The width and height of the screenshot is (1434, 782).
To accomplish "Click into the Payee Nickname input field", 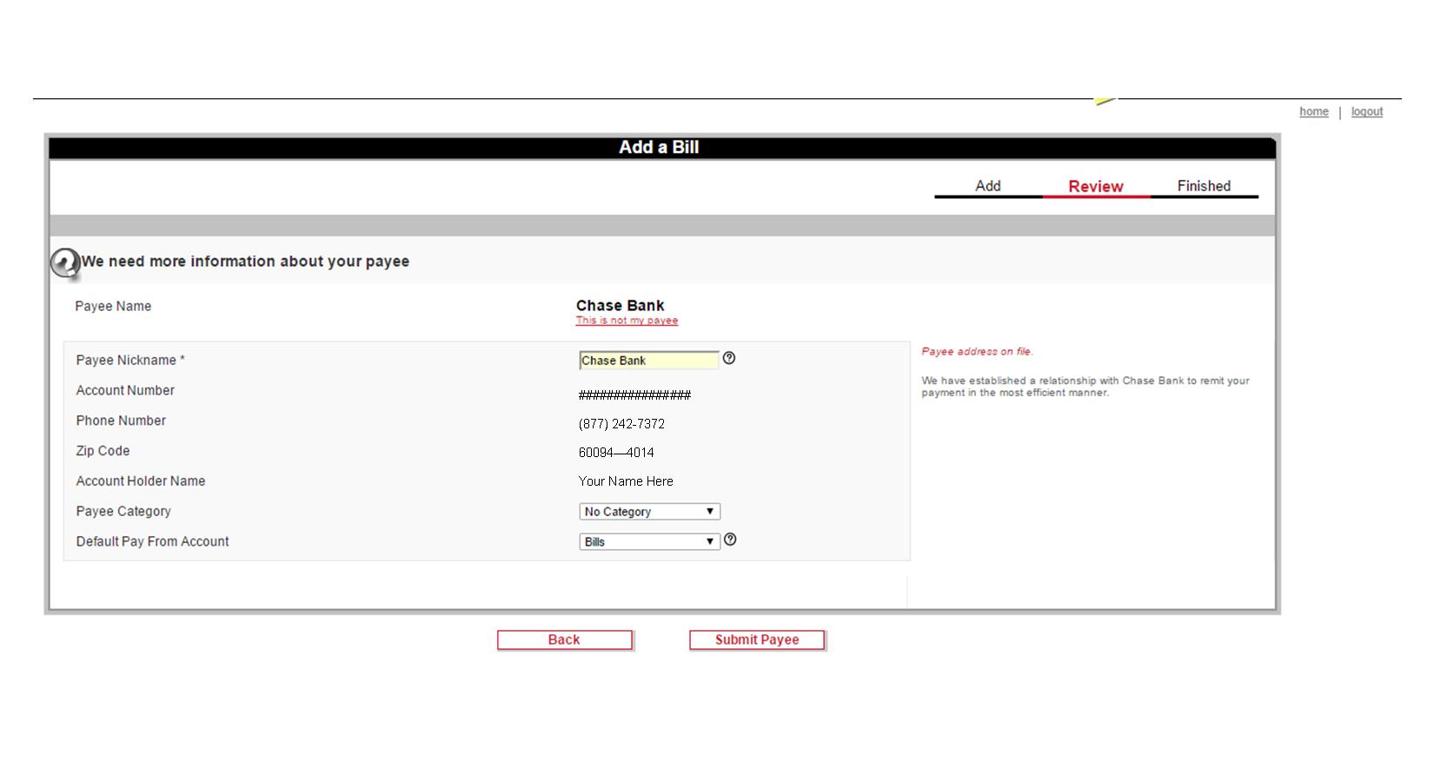I will coord(649,361).
